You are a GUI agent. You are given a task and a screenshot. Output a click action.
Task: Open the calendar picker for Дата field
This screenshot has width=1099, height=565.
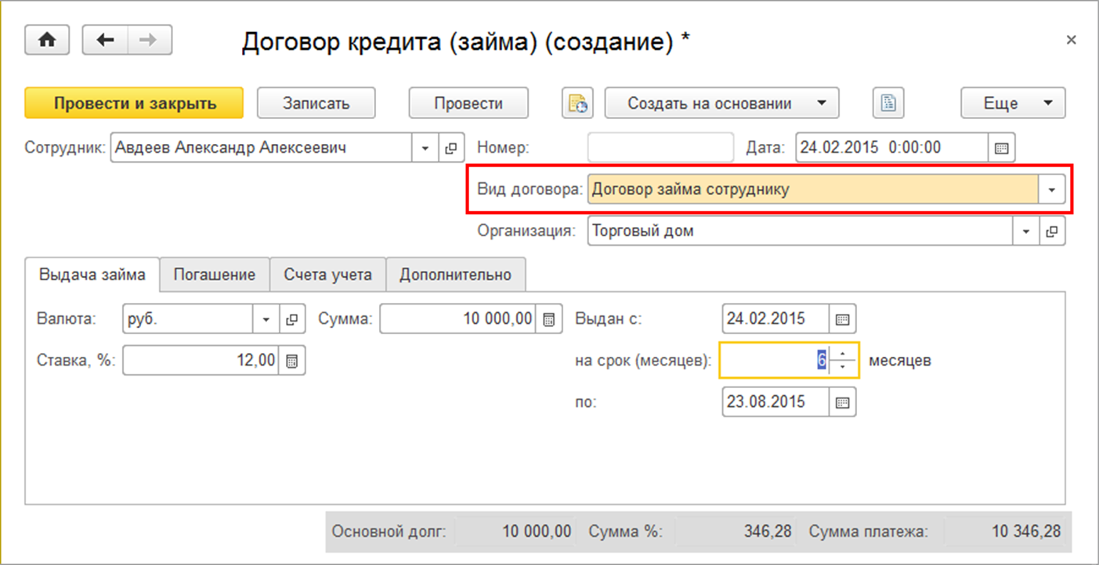(x=1001, y=147)
